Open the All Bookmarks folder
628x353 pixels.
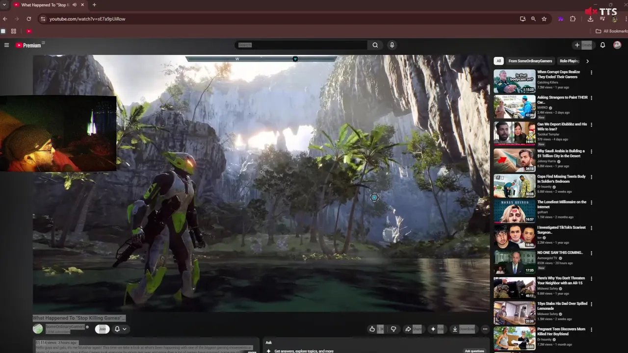click(611, 31)
